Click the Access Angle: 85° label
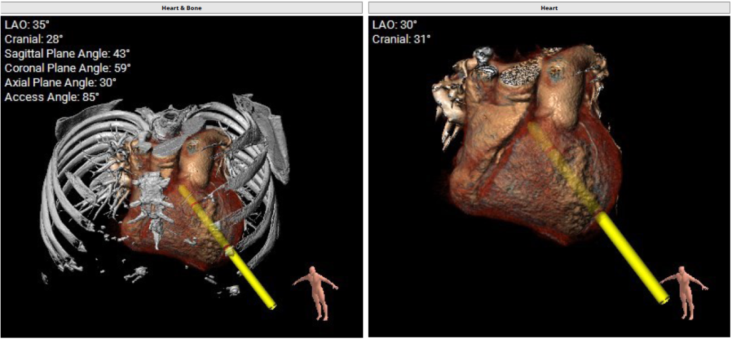 click(52, 97)
